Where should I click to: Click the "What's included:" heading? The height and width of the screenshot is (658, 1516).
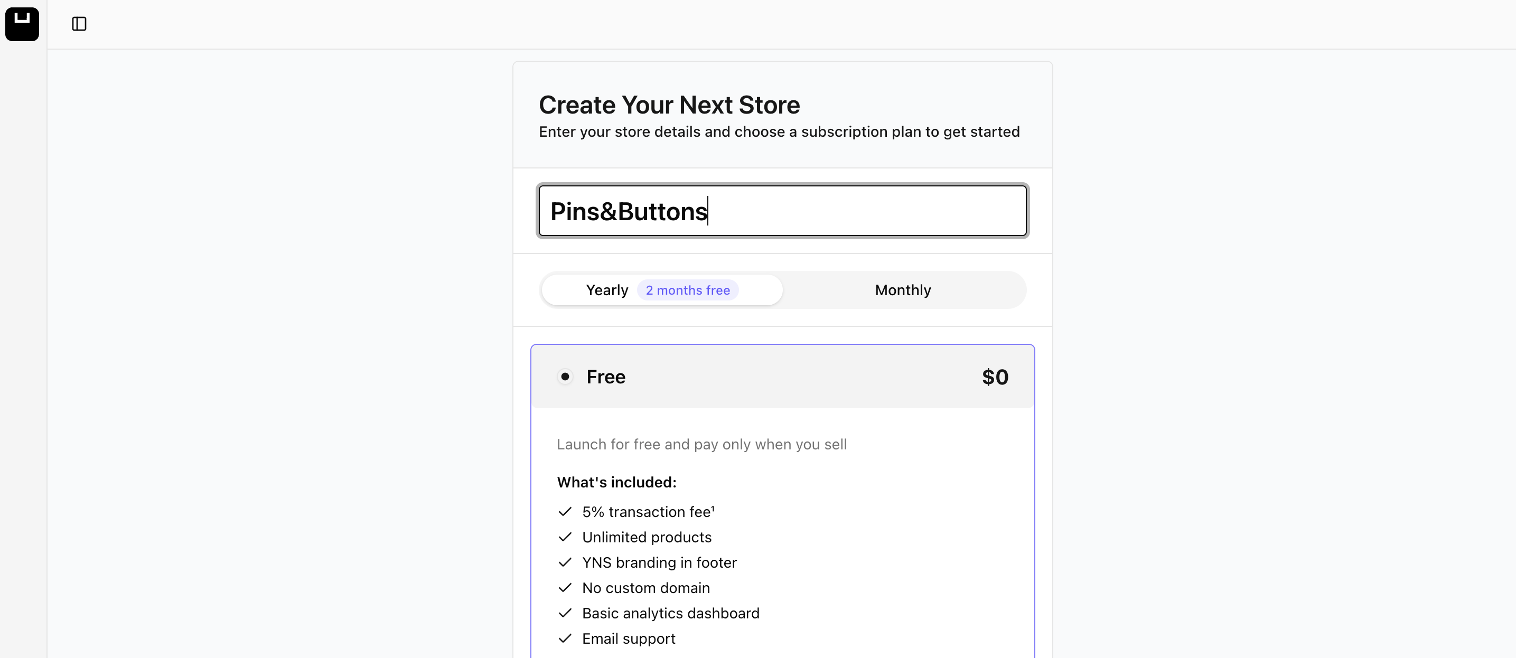[x=616, y=483]
